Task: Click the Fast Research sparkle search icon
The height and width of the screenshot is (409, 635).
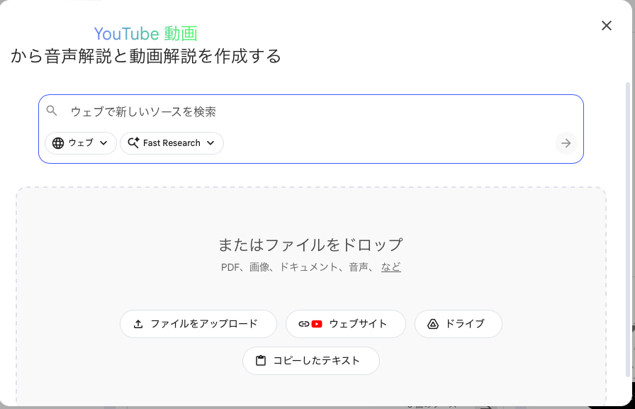Action: click(133, 143)
